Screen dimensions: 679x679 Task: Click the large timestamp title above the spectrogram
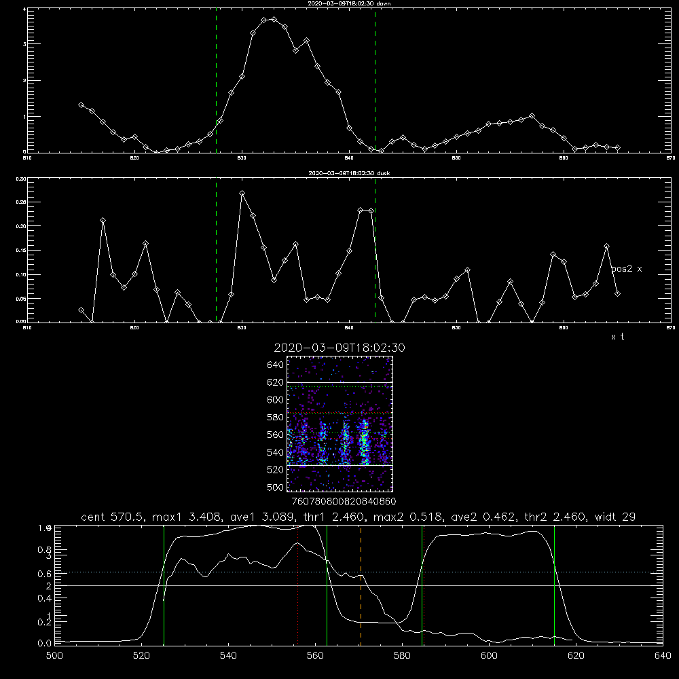pyautogui.click(x=339, y=348)
